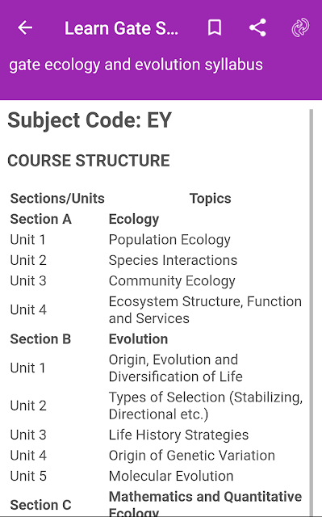Select Types of Selection topic
Viewport: 322px width, 517px height.
(206, 406)
